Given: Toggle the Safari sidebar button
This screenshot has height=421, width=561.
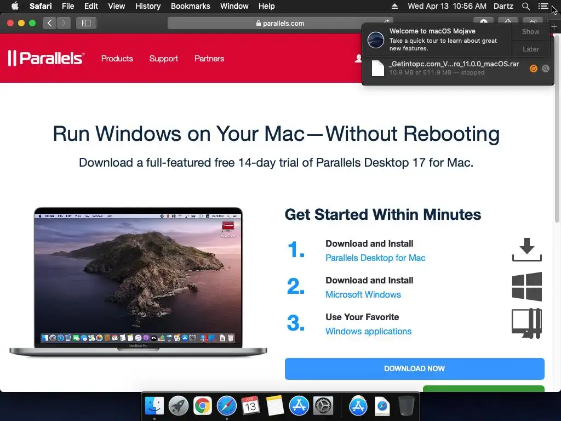Looking at the screenshot, I should 86,23.
